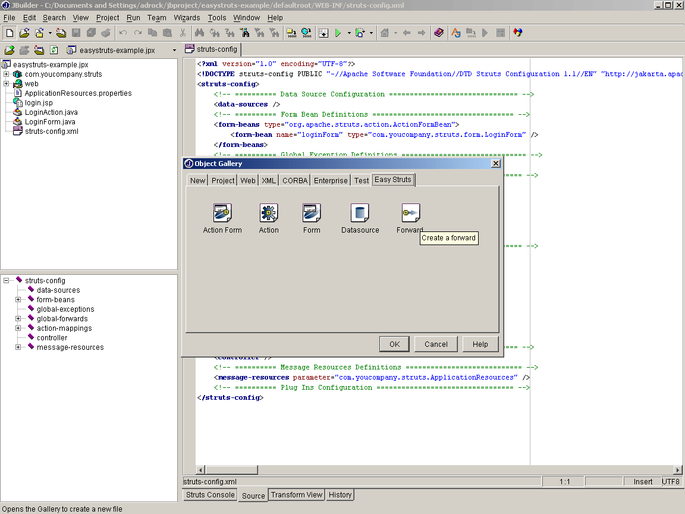Viewport: 685px width, 514px height.
Task: Expand the action-mappings node
Action: pos(18,328)
